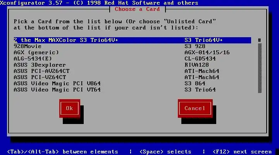The width and height of the screenshot is (279, 155).
Task: Select the 928Movie card entry
Action: 133,46
